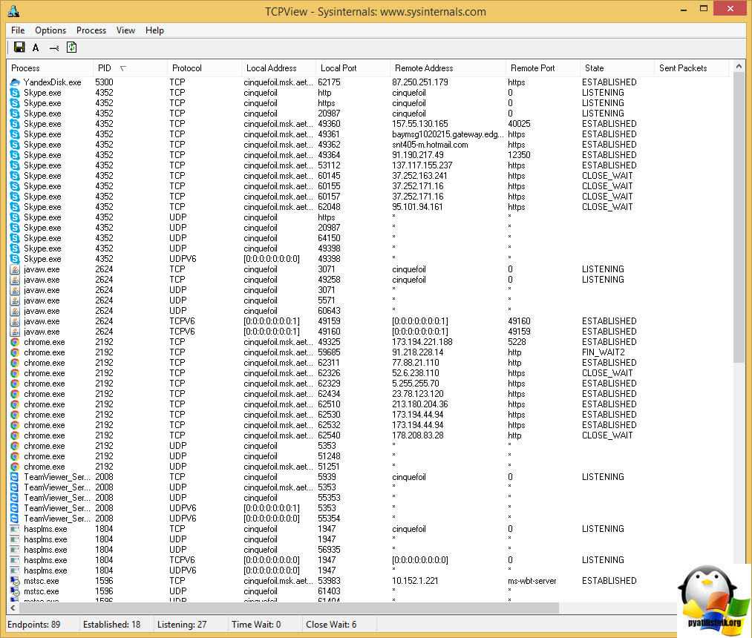Image resolution: width=752 pixels, height=638 pixels.
Task: Click the first hasplms.exe process icon
Action: tap(15, 529)
